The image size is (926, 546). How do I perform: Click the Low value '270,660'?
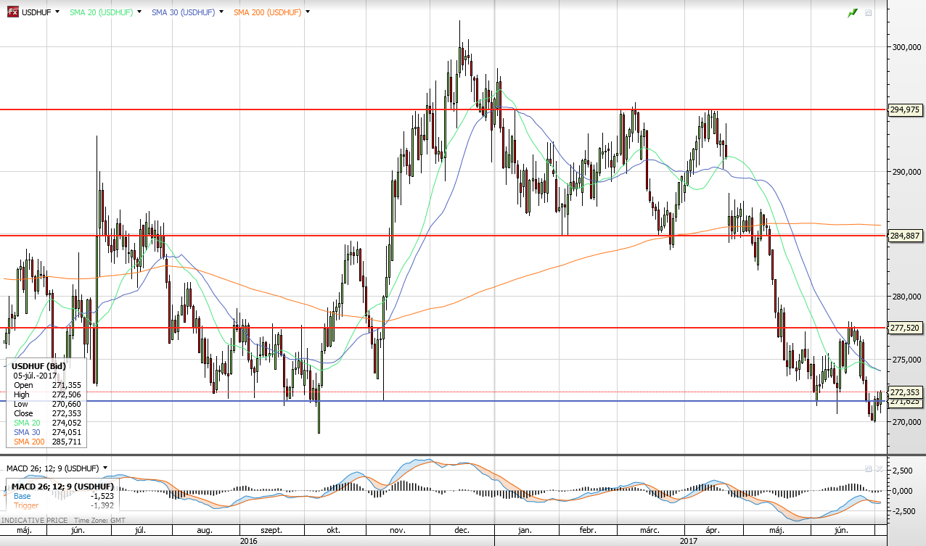[x=67, y=404]
